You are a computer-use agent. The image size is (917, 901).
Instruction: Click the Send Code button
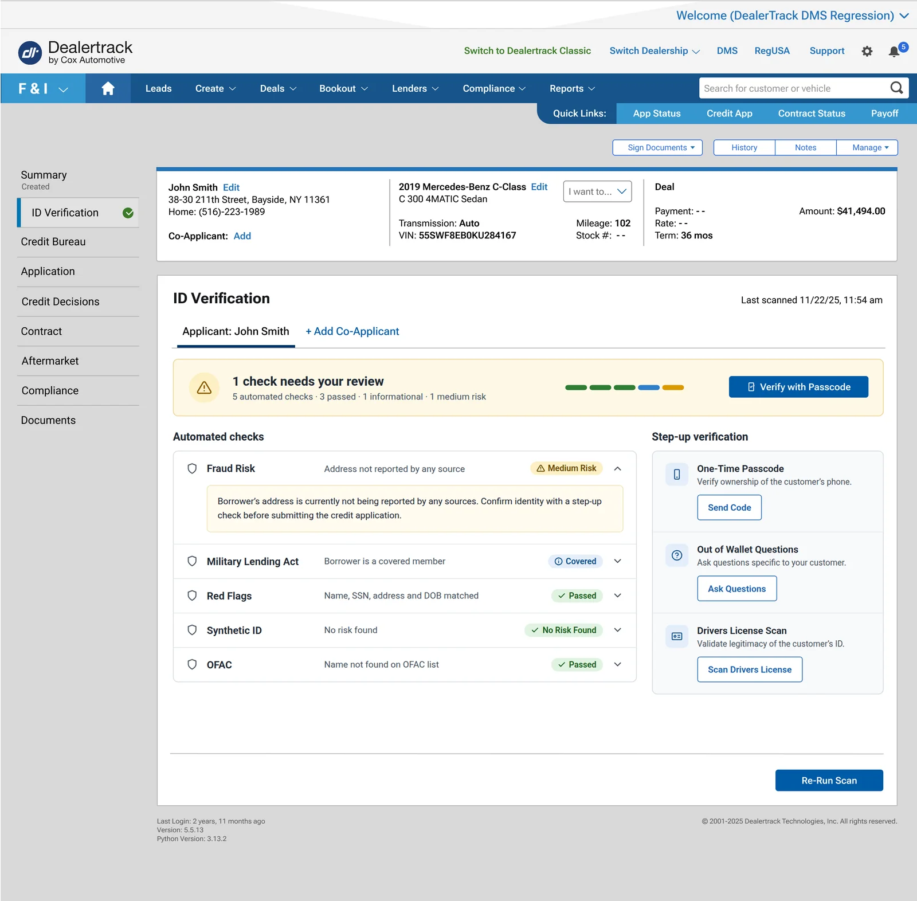(729, 507)
